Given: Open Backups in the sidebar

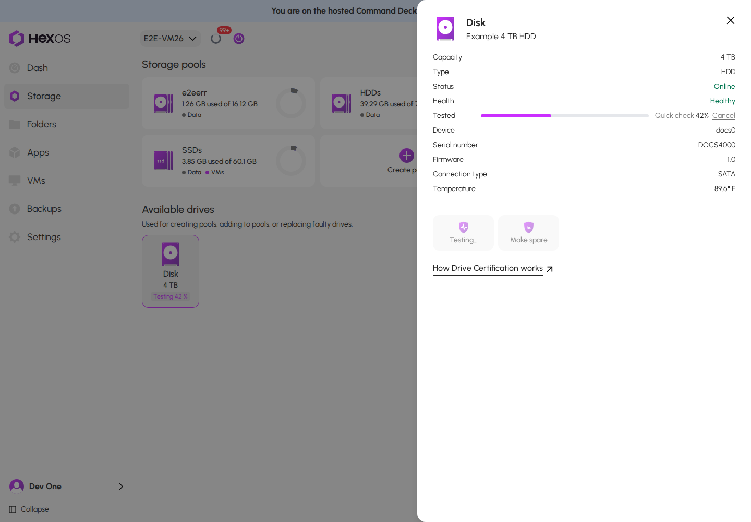Looking at the screenshot, I should (x=67, y=209).
